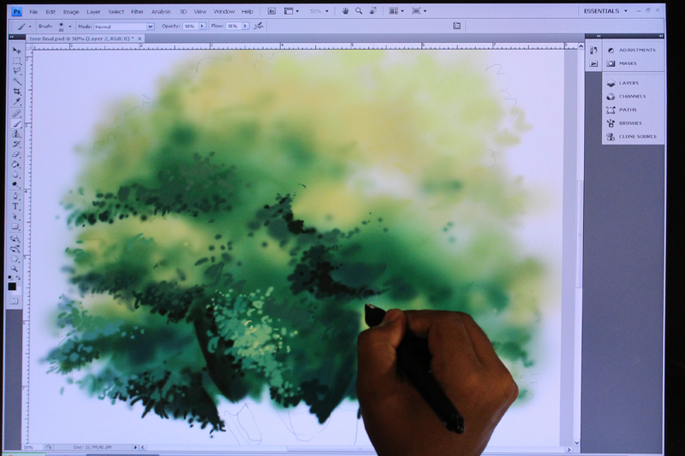
Task: Select the Move tool
Action: [16, 50]
